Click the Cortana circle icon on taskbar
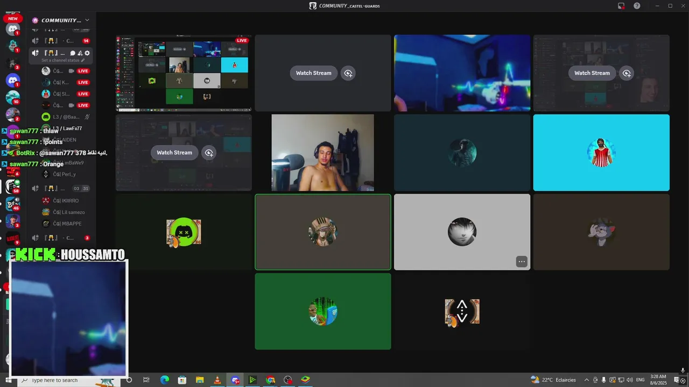The width and height of the screenshot is (689, 387). 129,380
